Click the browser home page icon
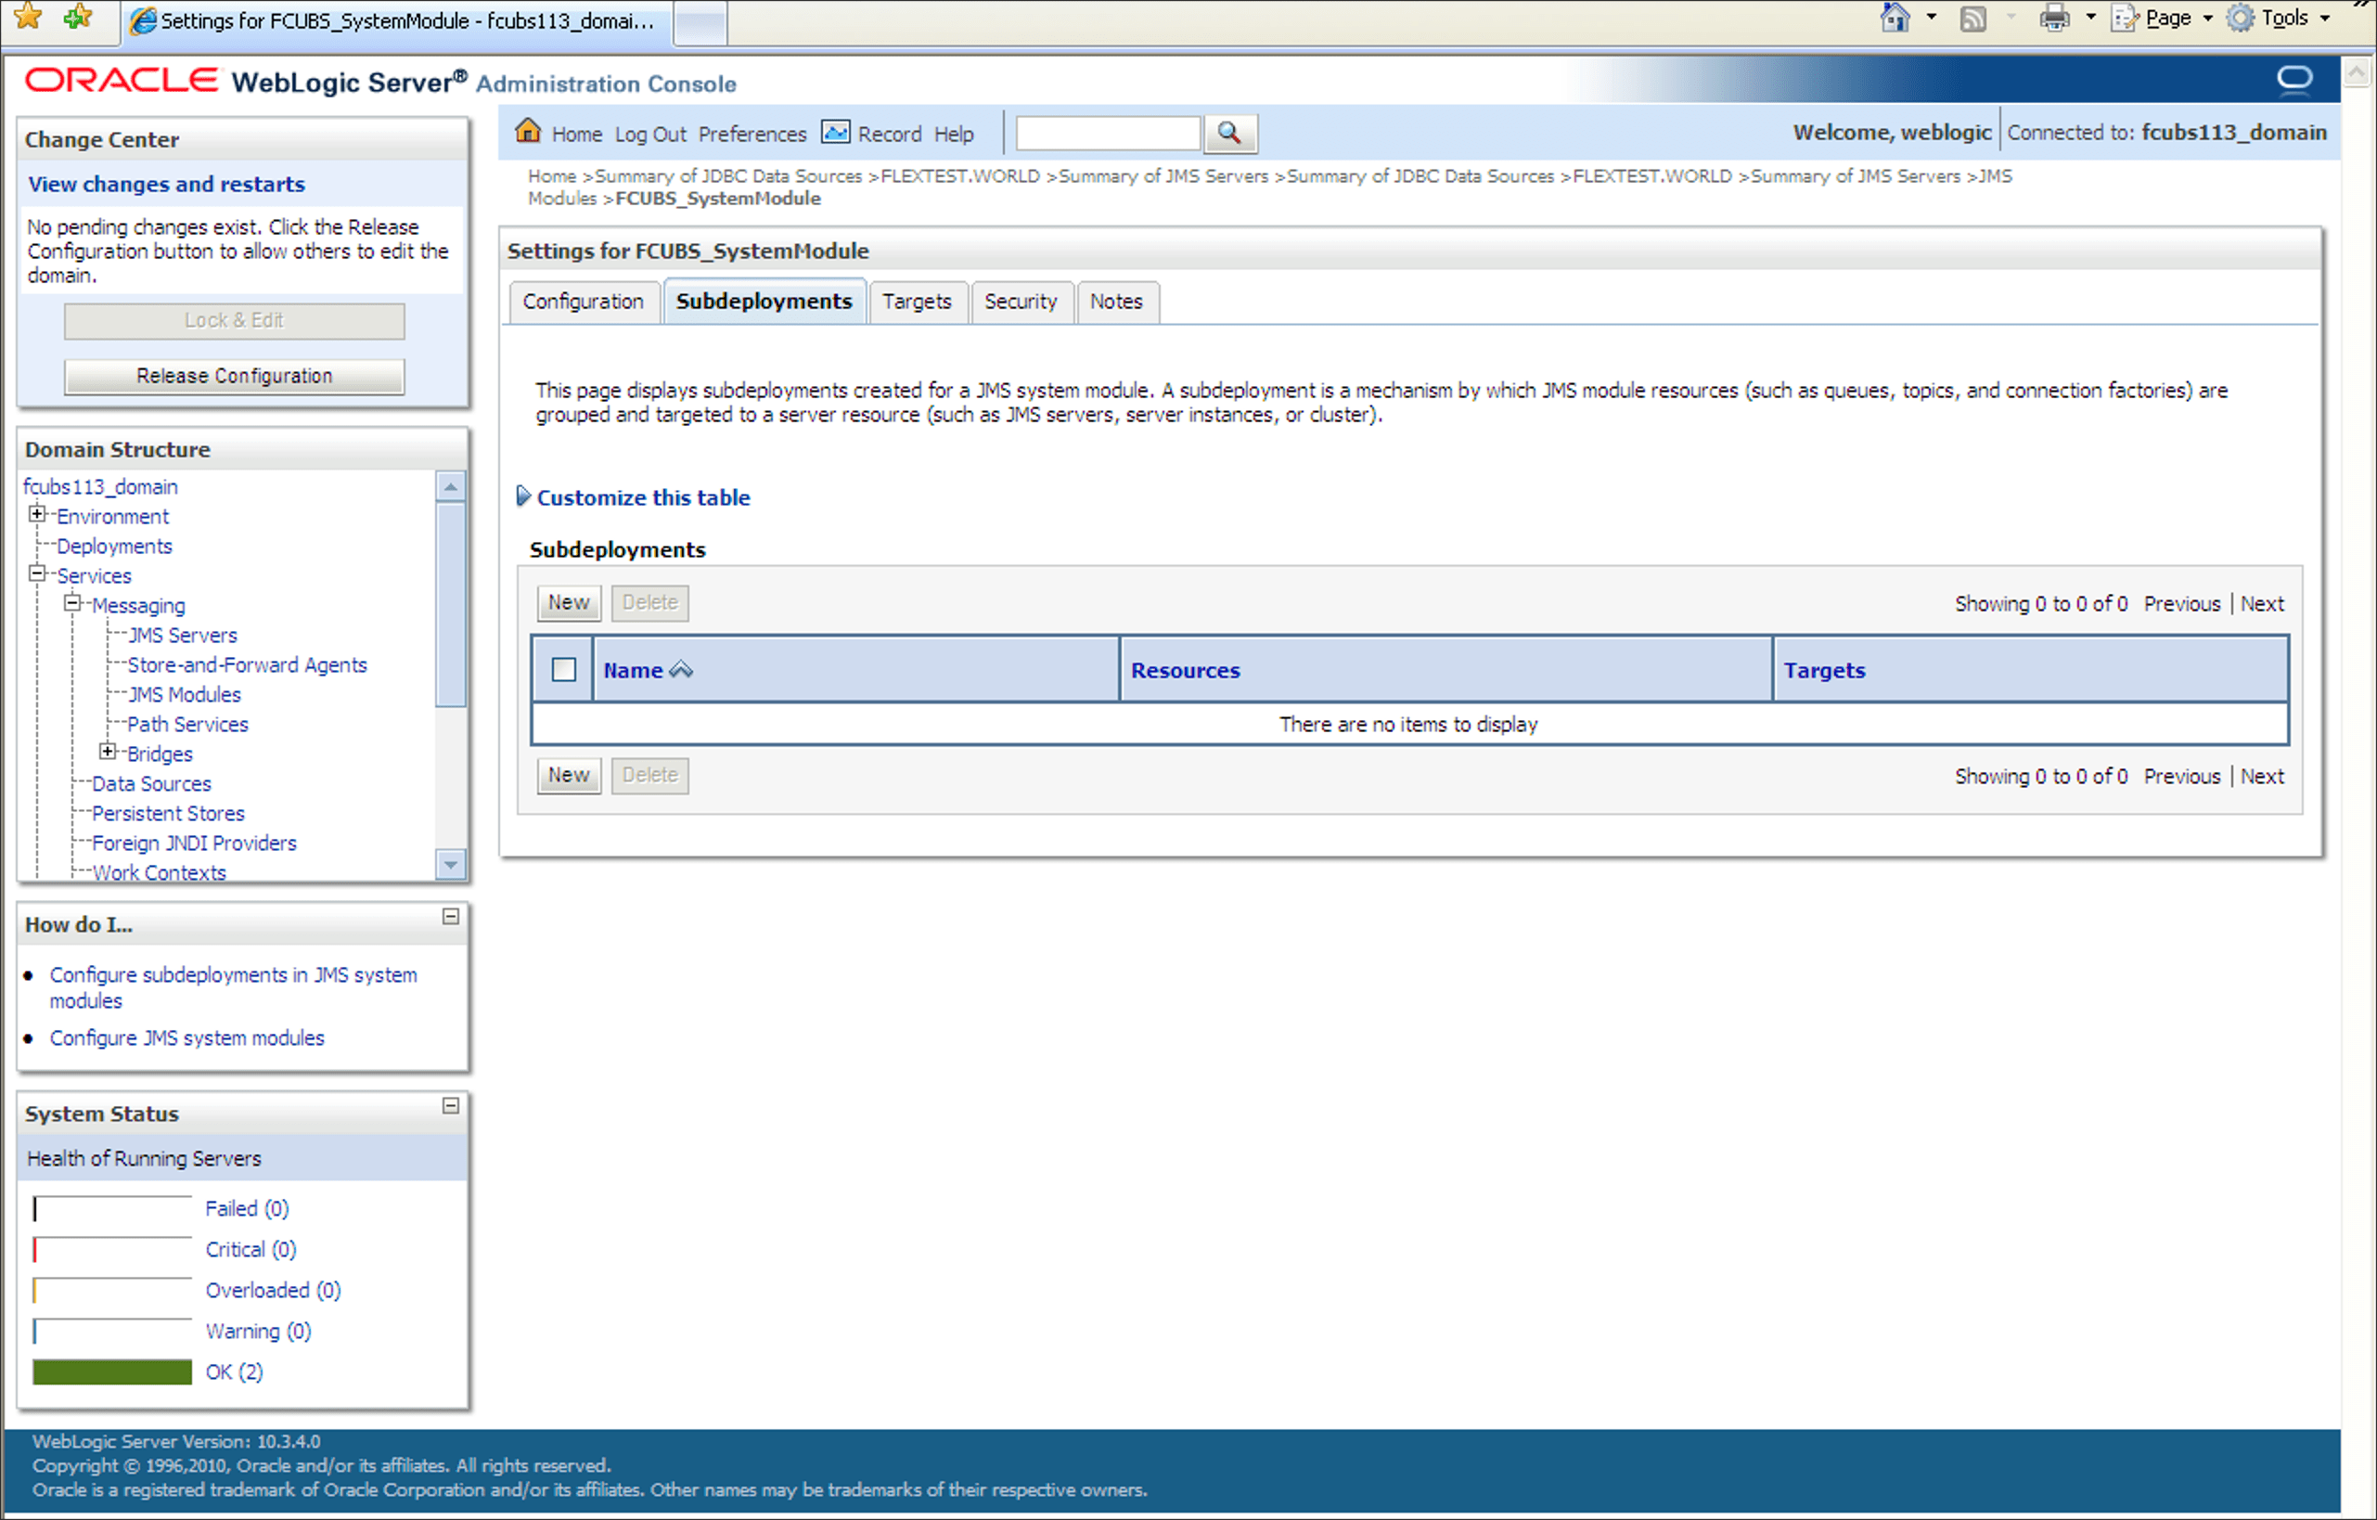2377x1520 pixels. point(1894,18)
